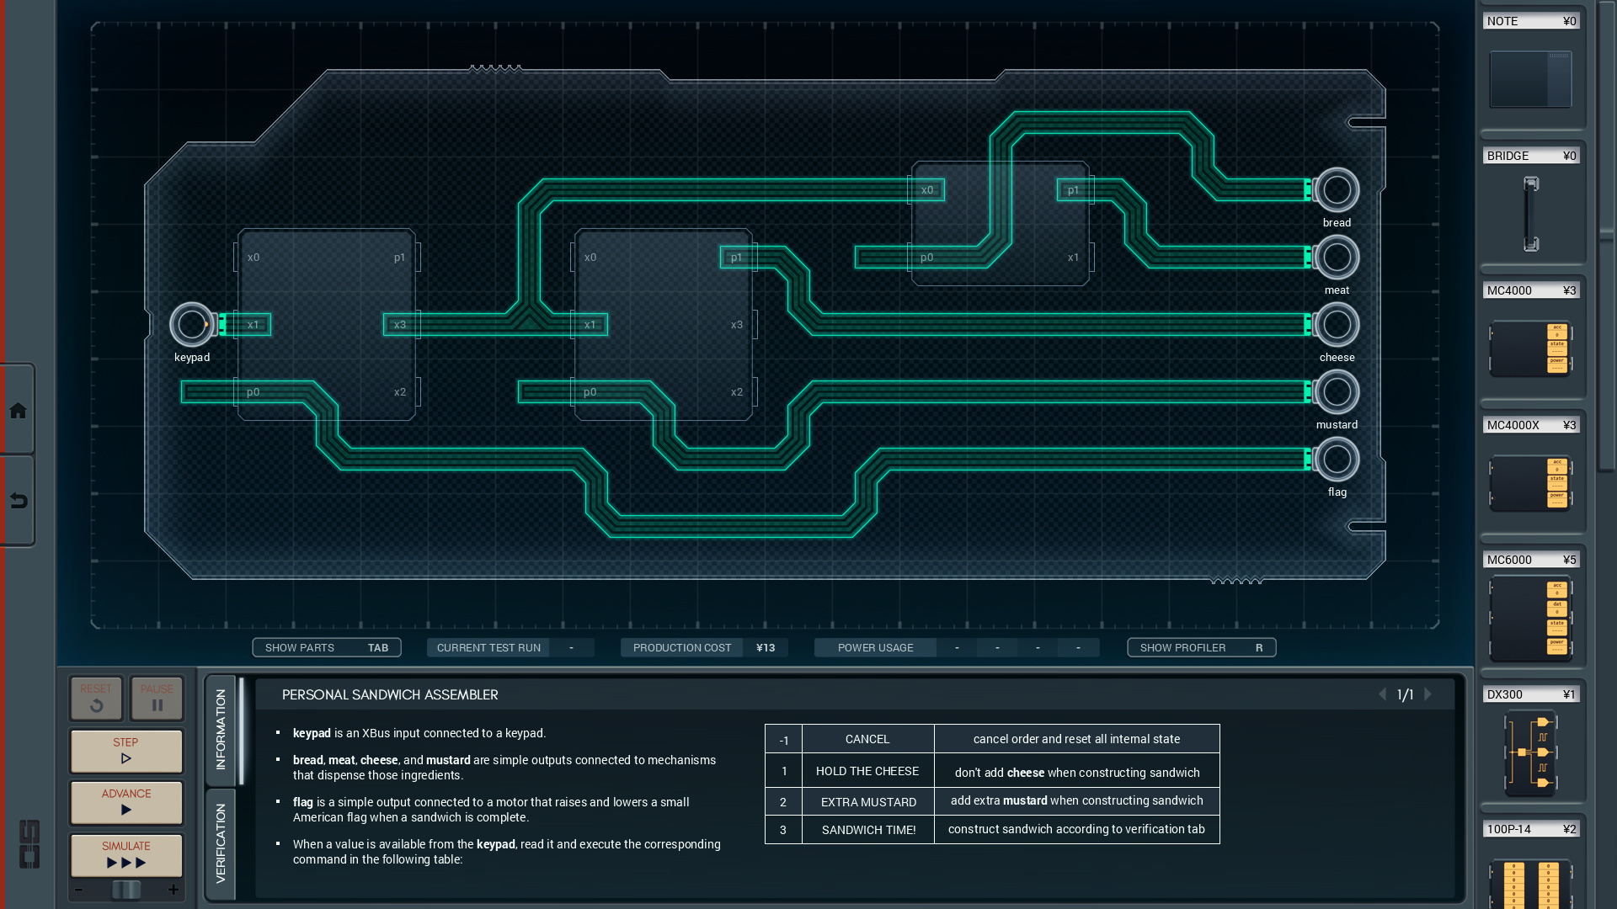The image size is (1617, 909).
Task: Click the Step button
Action: click(x=126, y=751)
